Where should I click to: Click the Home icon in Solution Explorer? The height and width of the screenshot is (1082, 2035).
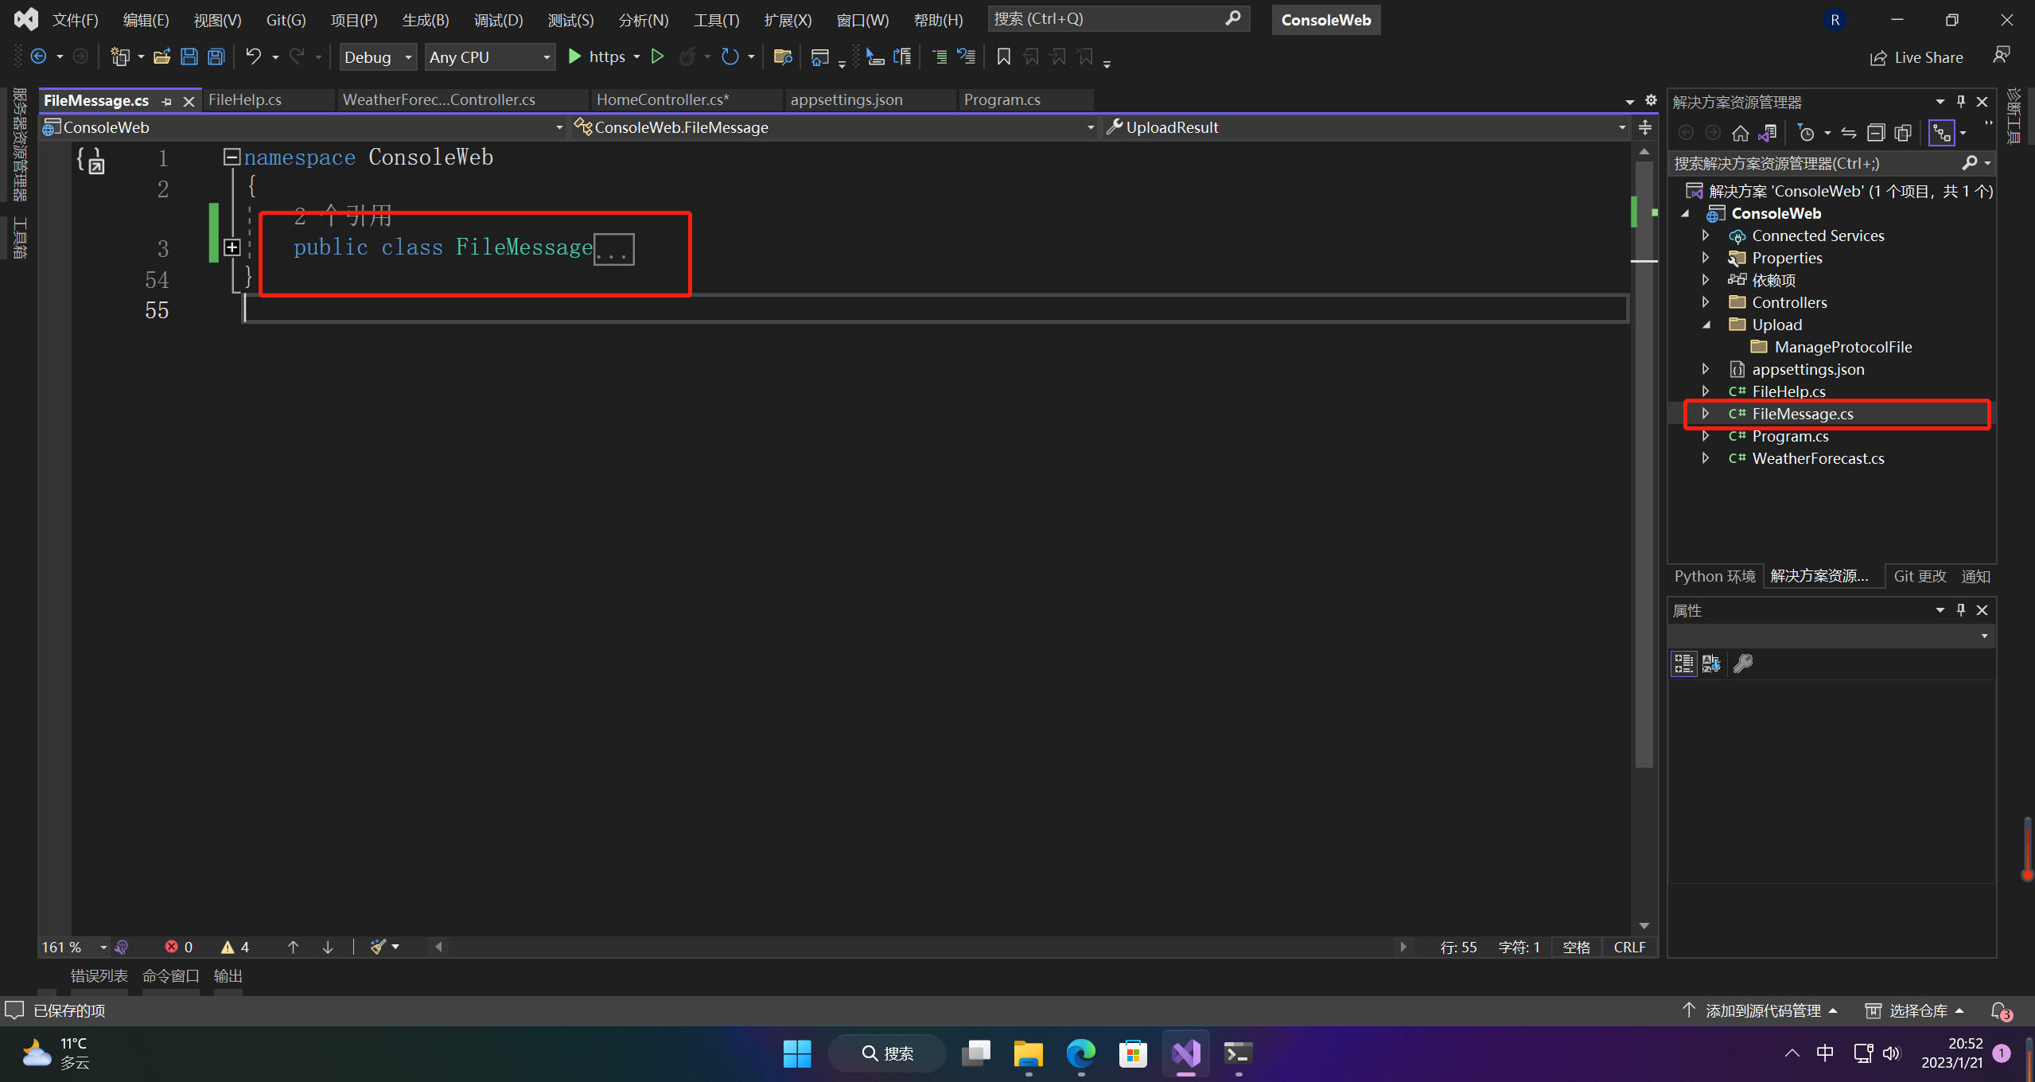(1741, 133)
